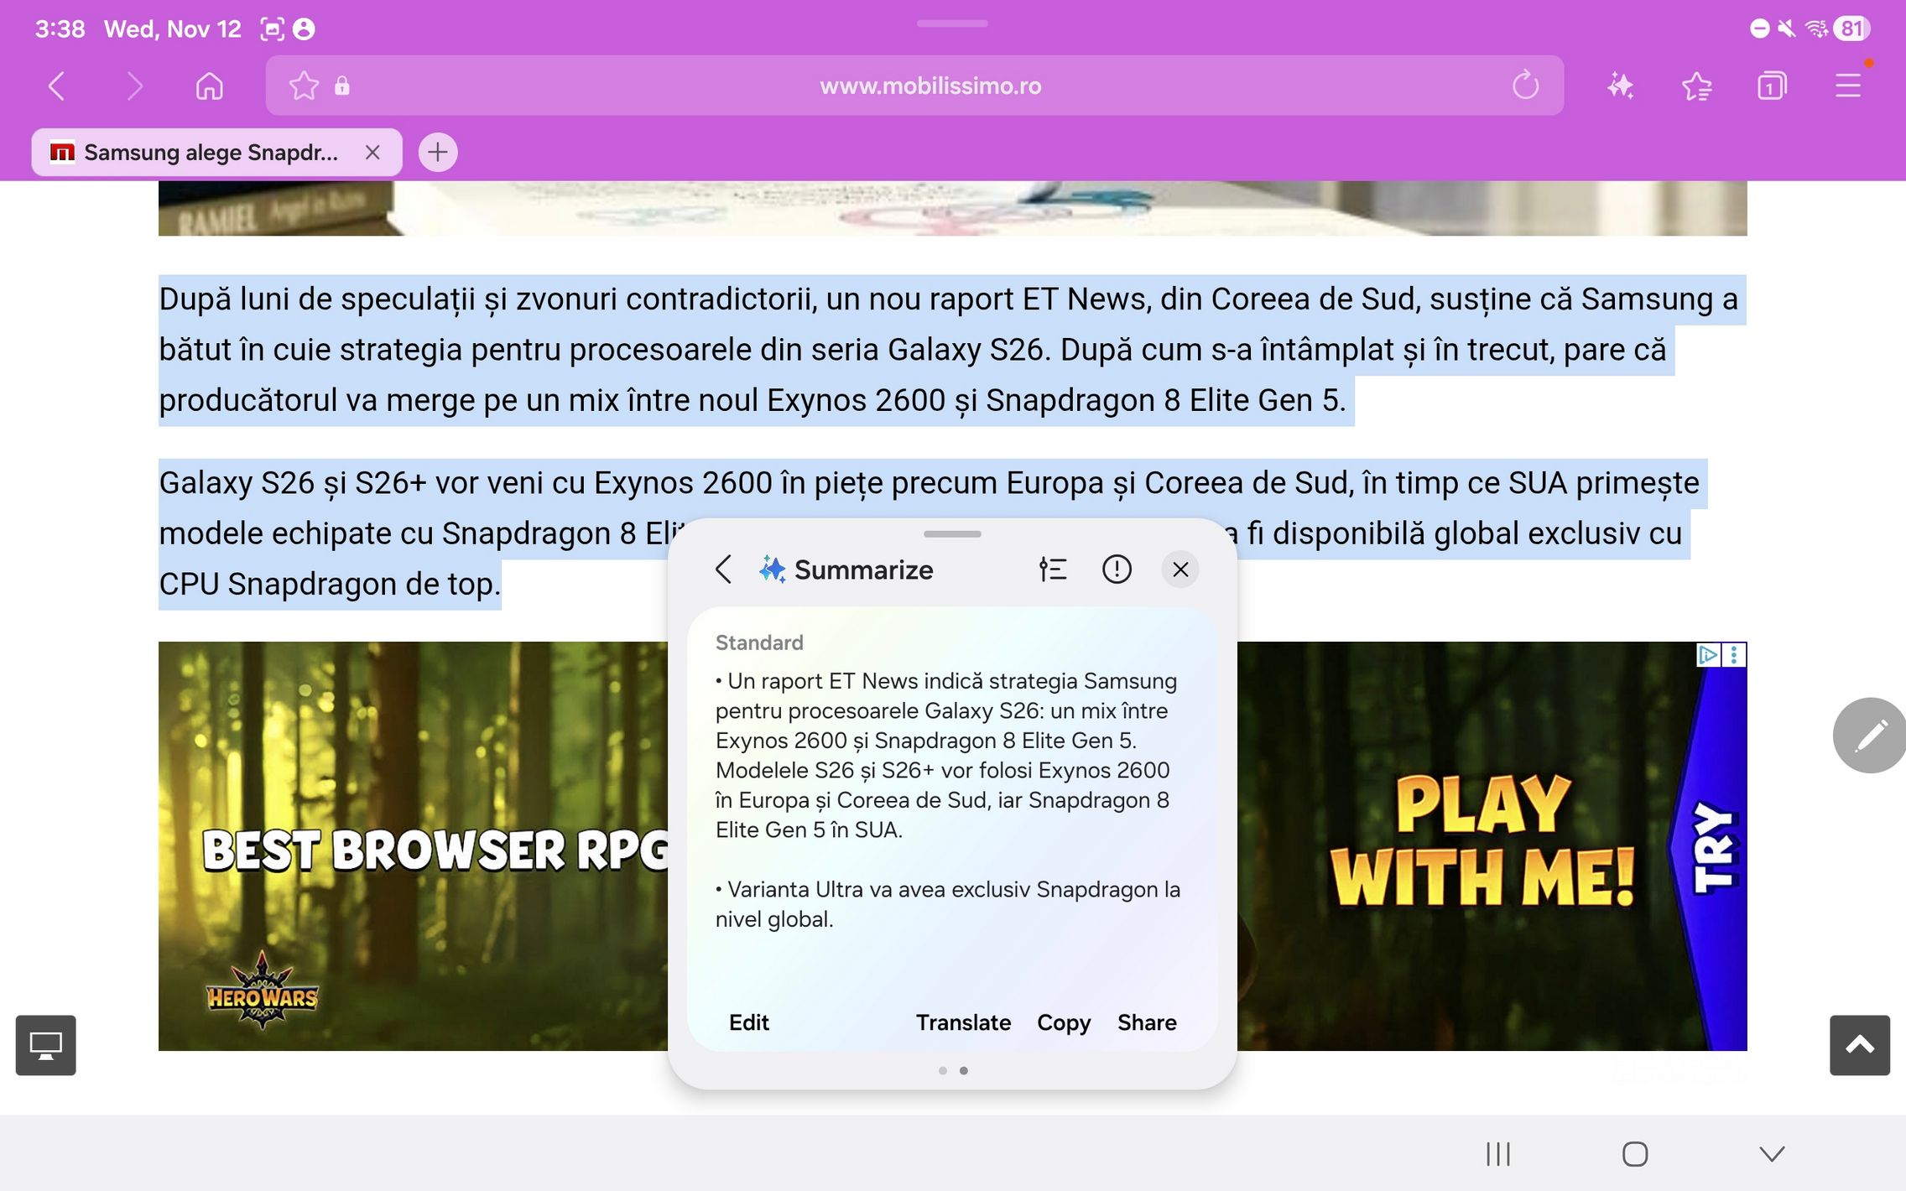Open the tab manager showing 1 tab

click(x=1771, y=86)
